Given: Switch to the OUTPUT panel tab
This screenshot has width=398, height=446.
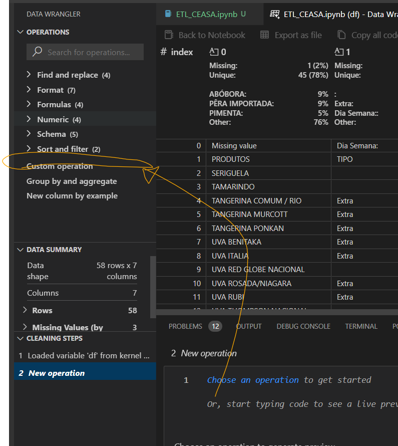Looking at the screenshot, I should coord(248,326).
